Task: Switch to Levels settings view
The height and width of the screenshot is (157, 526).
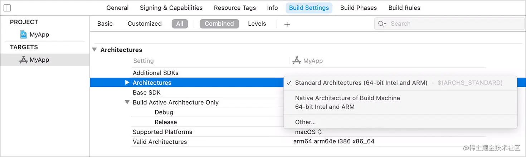Action: click(x=257, y=24)
